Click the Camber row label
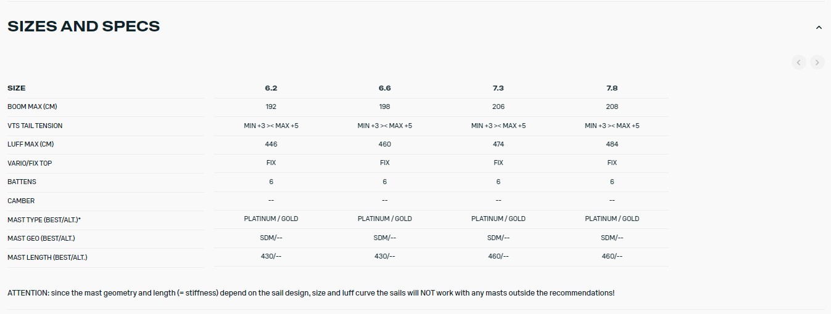This screenshot has height=314, width=831. [x=21, y=201]
